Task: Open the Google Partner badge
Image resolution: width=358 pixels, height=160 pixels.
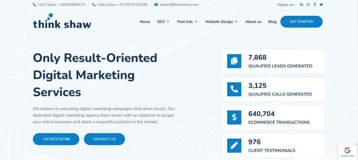Action: click(x=347, y=151)
